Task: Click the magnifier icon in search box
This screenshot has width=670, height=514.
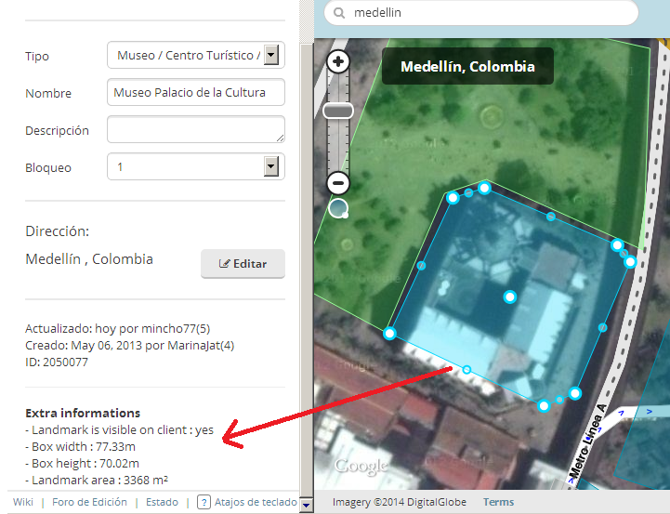Action: click(x=339, y=13)
